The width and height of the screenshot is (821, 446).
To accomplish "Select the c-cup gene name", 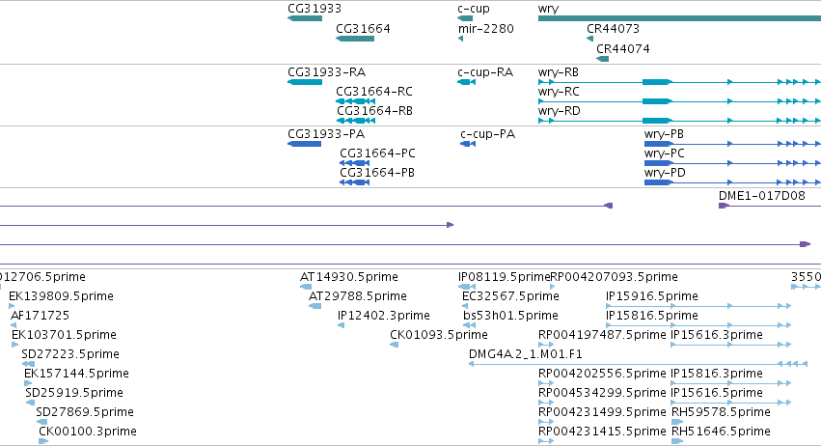I will [x=474, y=9].
